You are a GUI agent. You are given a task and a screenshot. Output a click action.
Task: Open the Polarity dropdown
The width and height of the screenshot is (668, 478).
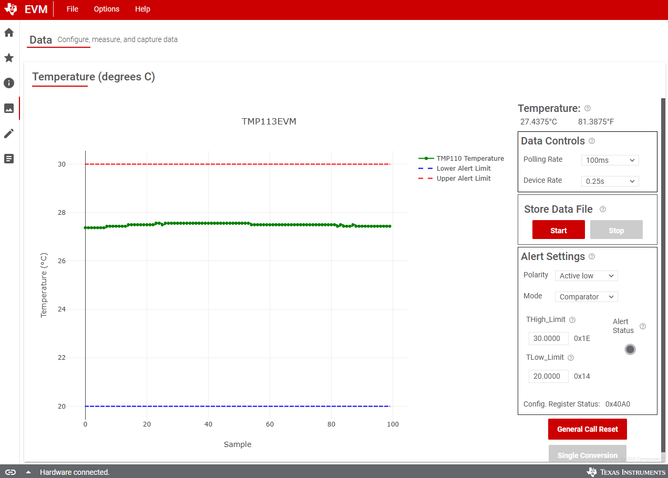pos(586,276)
